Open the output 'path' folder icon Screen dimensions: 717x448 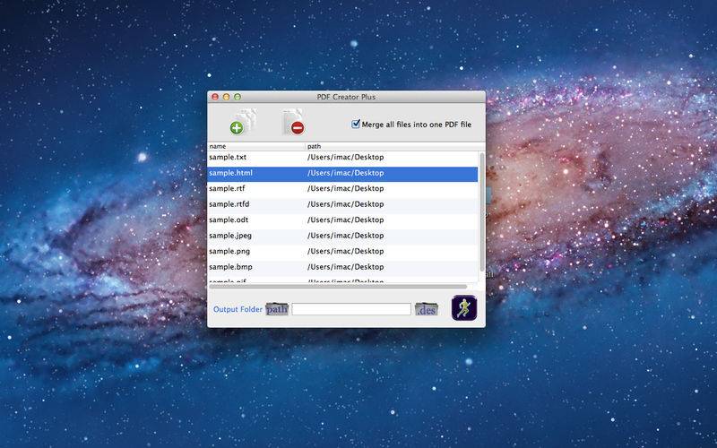point(277,309)
